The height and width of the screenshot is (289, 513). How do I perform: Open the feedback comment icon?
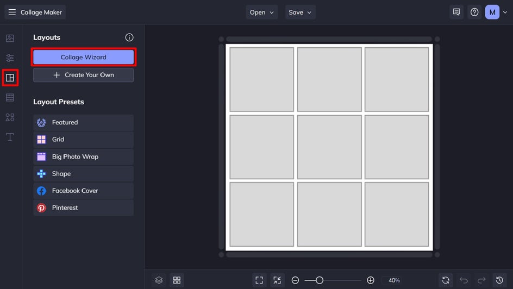456,12
